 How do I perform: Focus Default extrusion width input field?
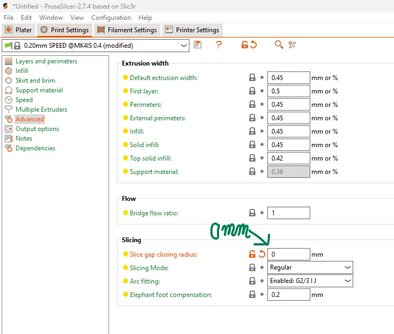[288, 78]
